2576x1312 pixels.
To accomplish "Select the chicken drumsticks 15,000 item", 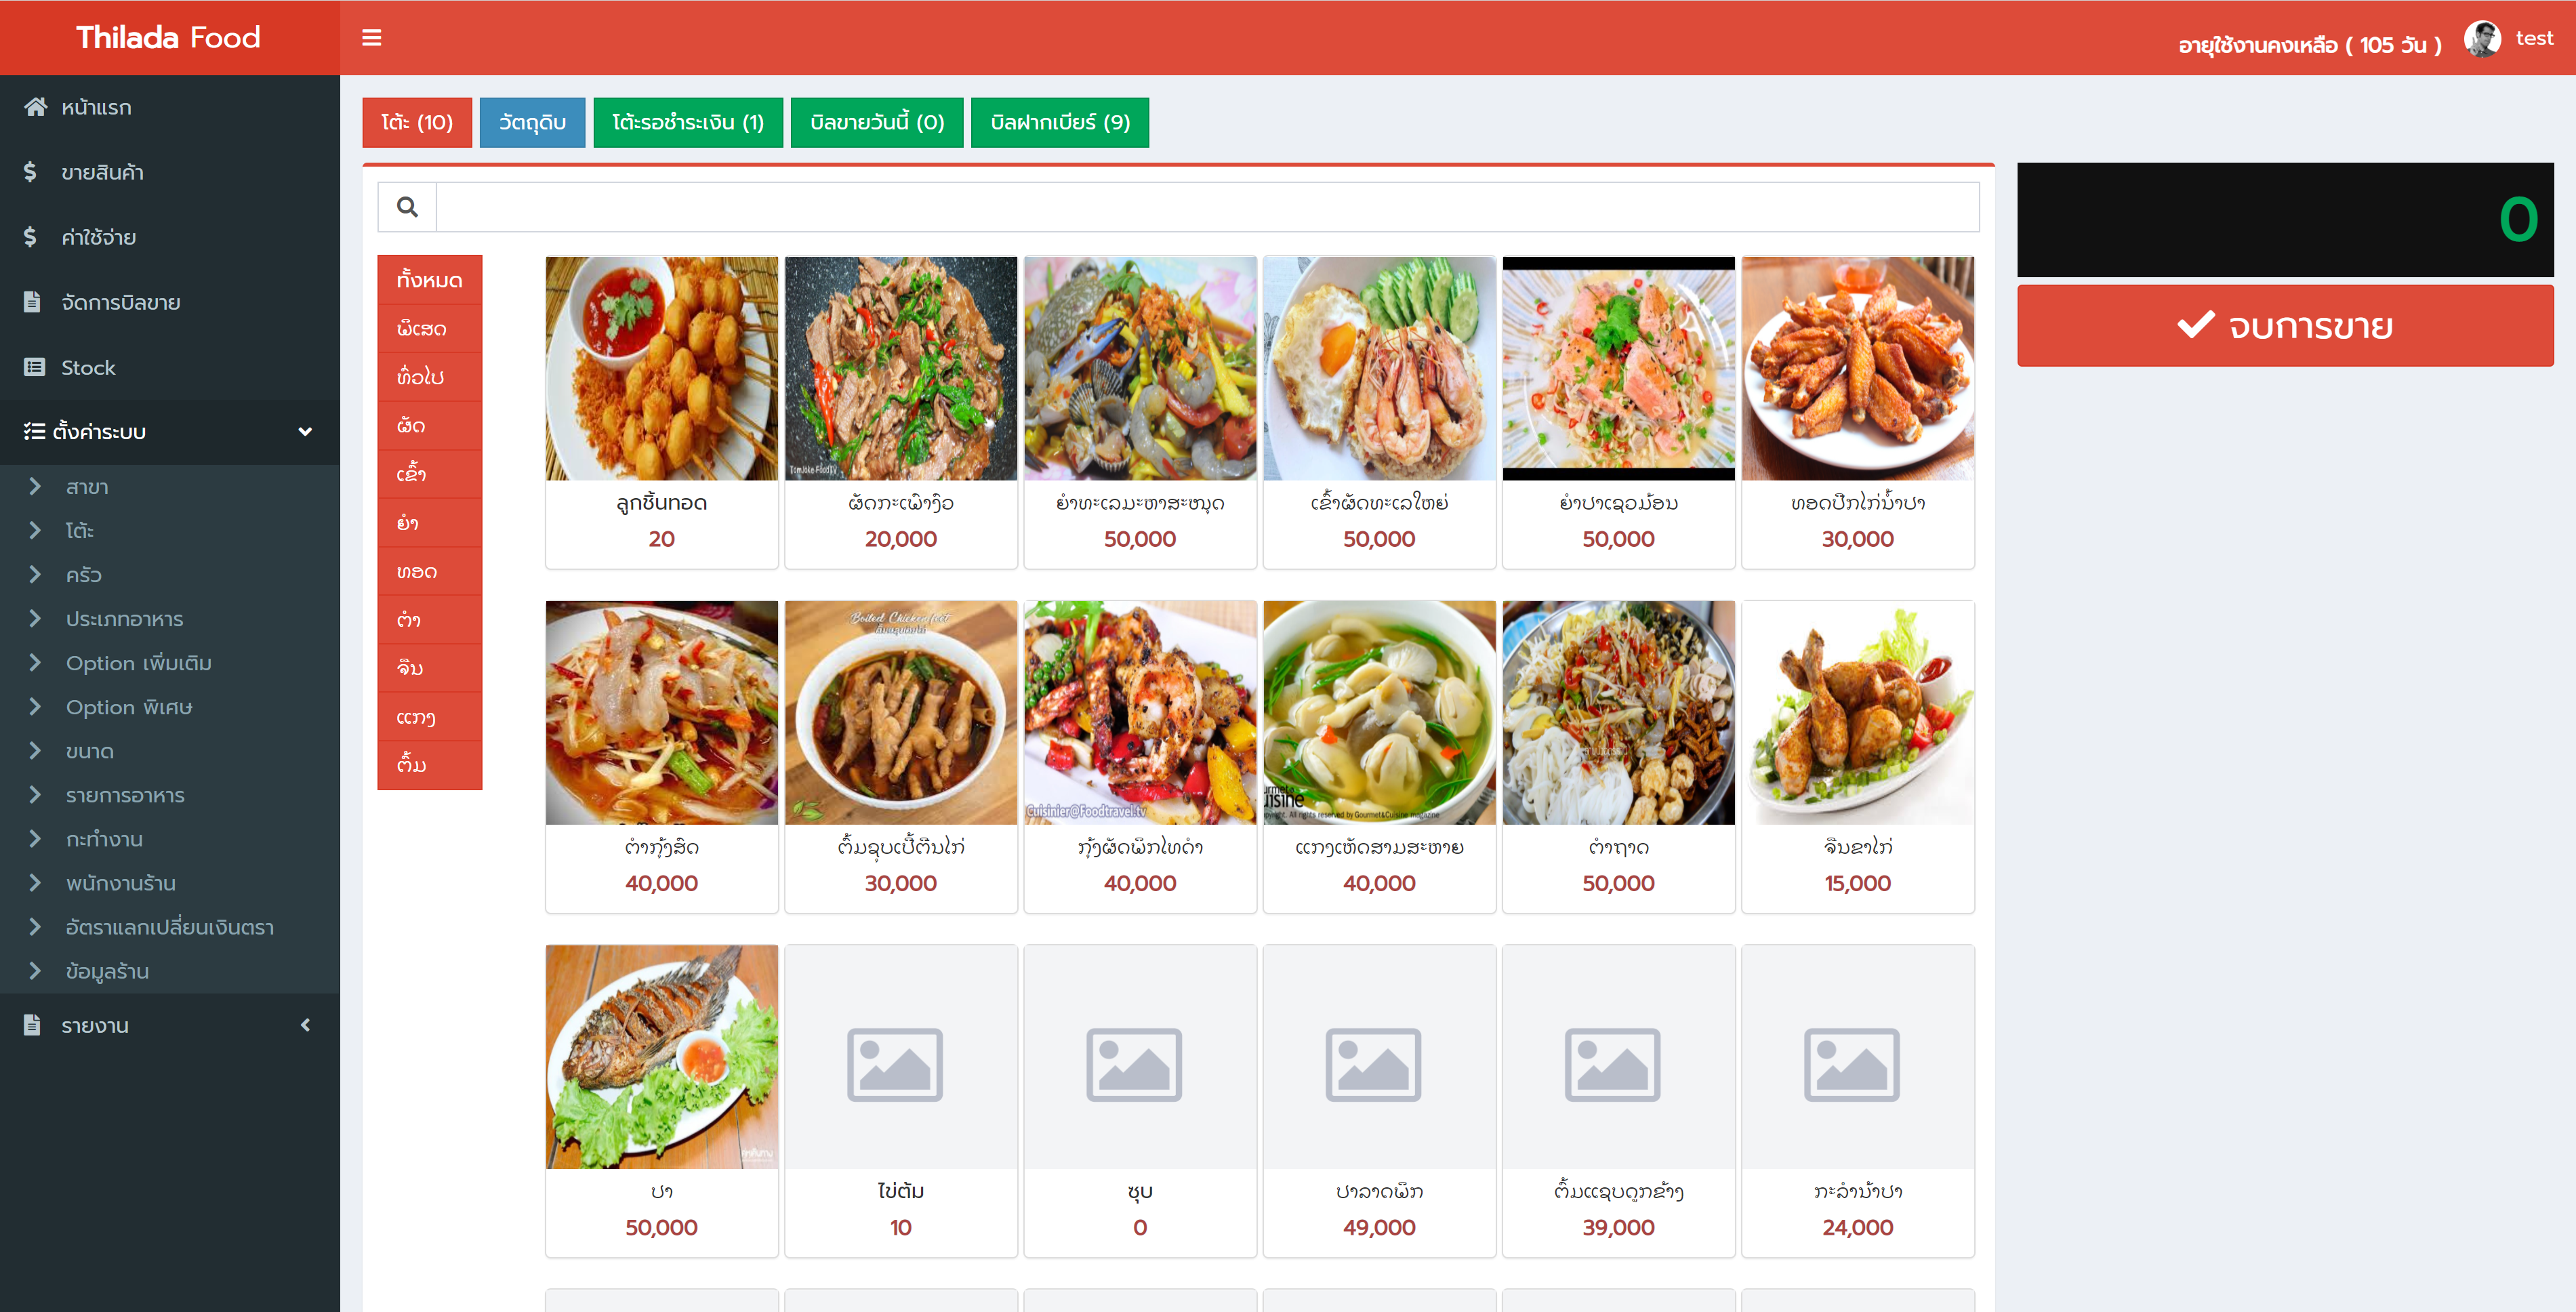I will point(1858,756).
